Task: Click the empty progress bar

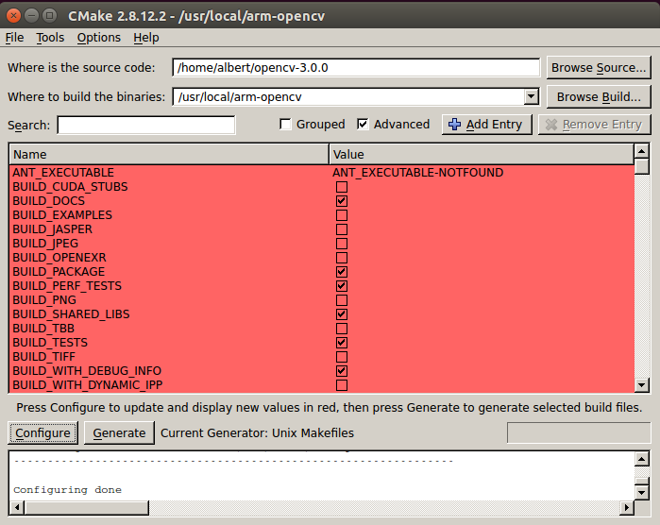Action: 579,432
